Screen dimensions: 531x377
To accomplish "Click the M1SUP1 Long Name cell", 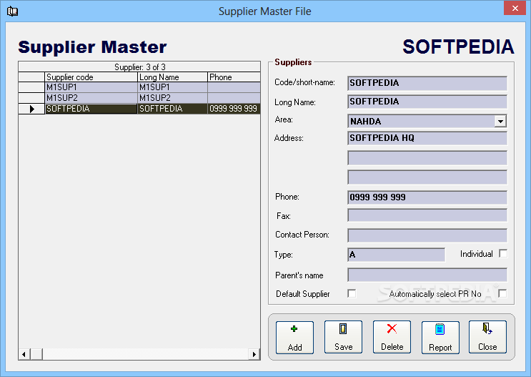I will 172,87.
